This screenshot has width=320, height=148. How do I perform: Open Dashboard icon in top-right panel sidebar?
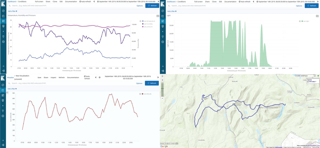tap(163, 21)
